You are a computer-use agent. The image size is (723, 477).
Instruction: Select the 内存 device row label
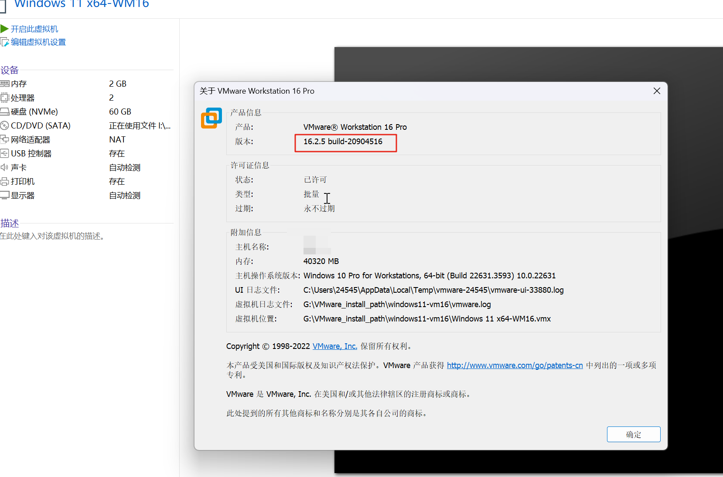tap(19, 84)
